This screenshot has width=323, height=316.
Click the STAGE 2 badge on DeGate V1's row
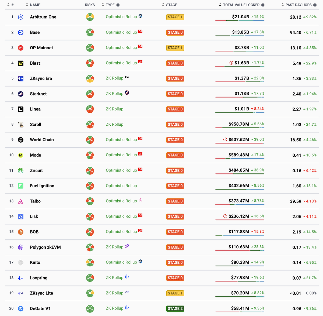(x=175, y=308)
